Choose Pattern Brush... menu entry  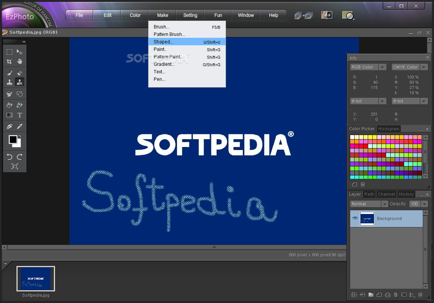coord(187,34)
